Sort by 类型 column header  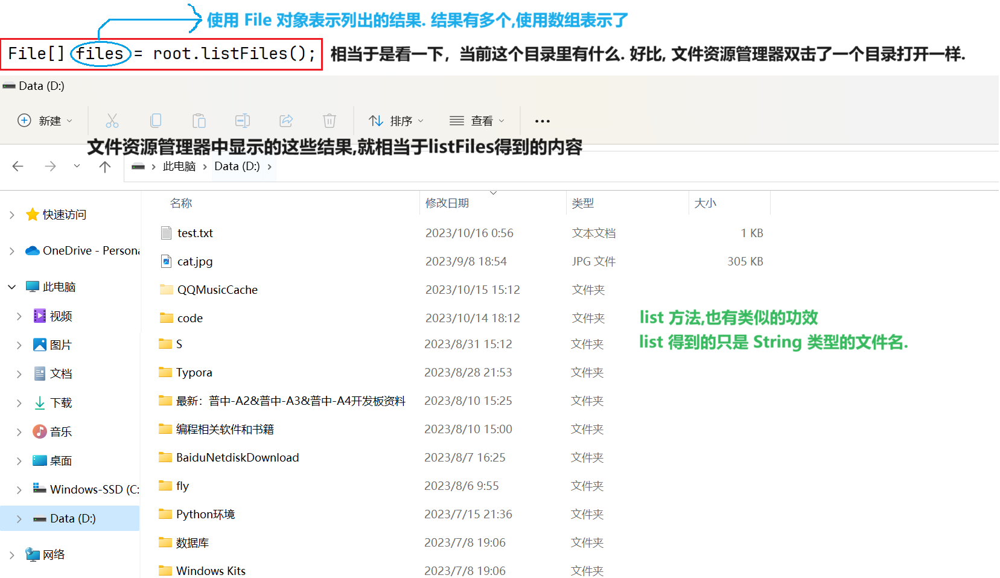[583, 203]
